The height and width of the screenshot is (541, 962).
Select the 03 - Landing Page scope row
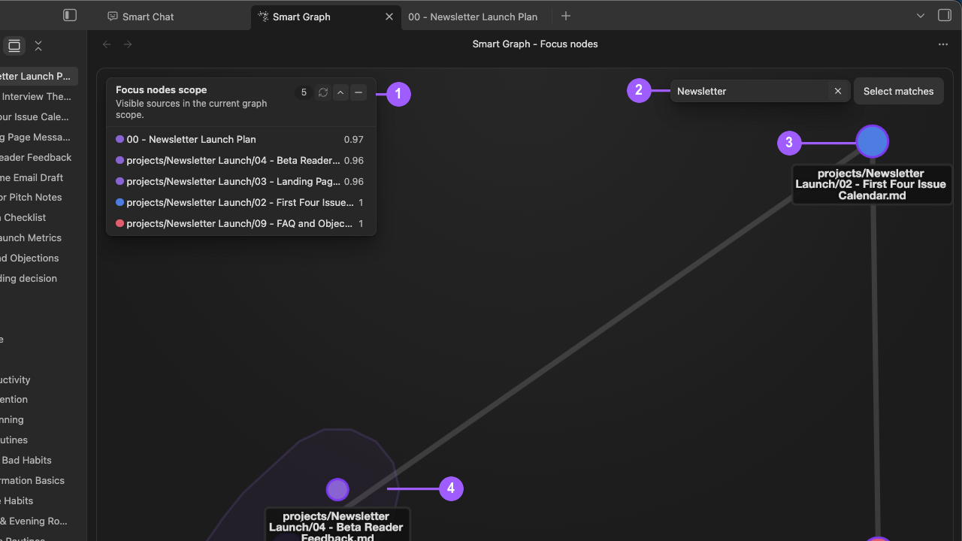tap(240, 181)
